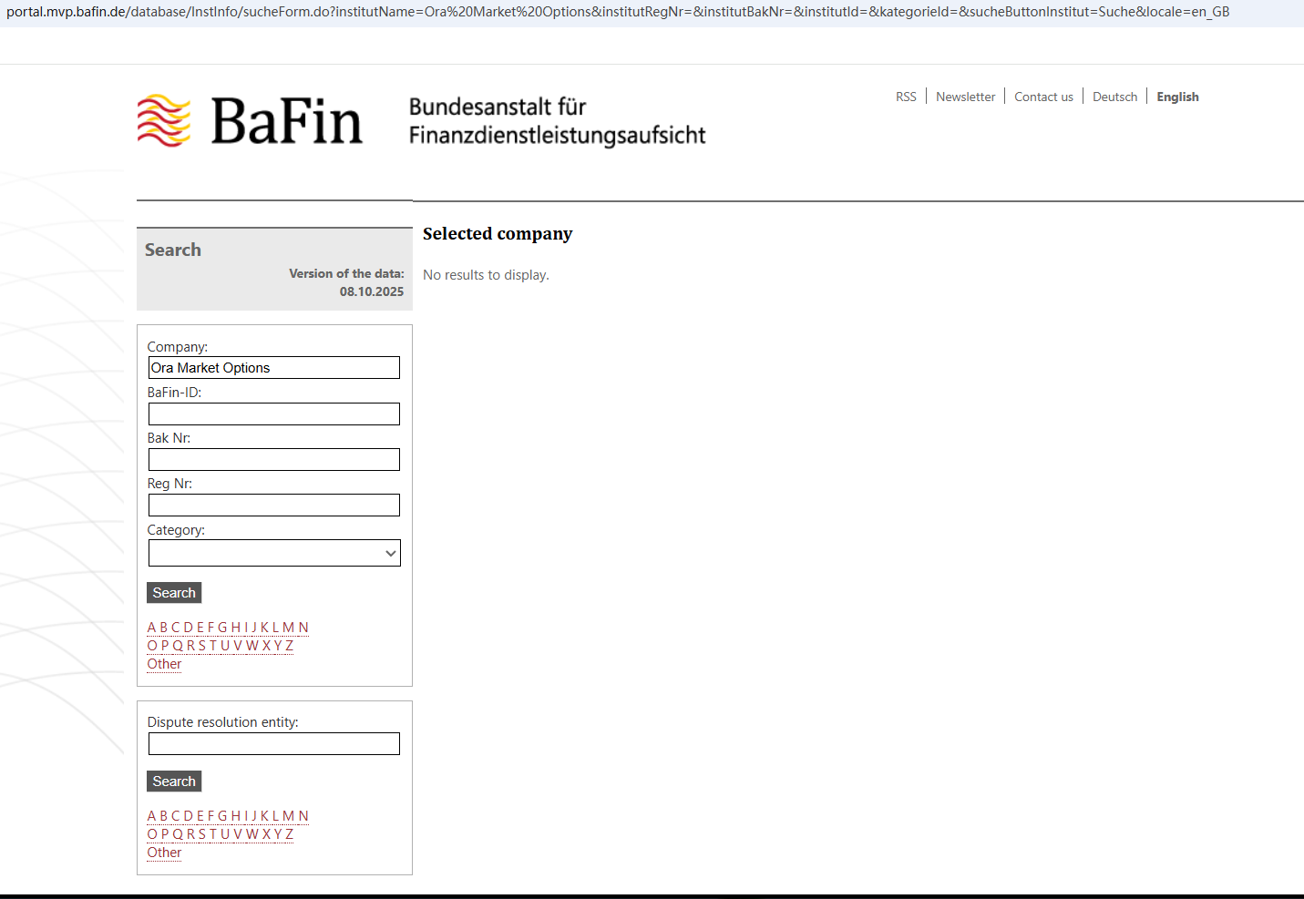
Task: Browse companies starting with letter B
Action: pyautogui.click(x=164, y=628)
